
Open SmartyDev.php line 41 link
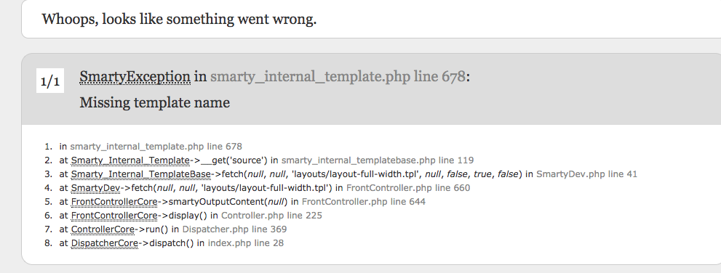(586, 174)
